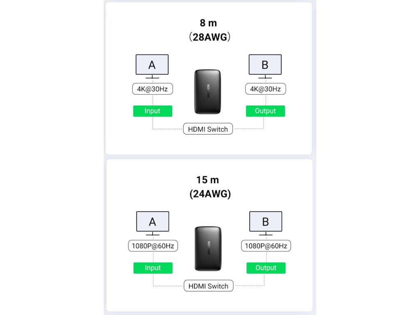Click monitor B icon in 15 m diagram

coord(266,224)
